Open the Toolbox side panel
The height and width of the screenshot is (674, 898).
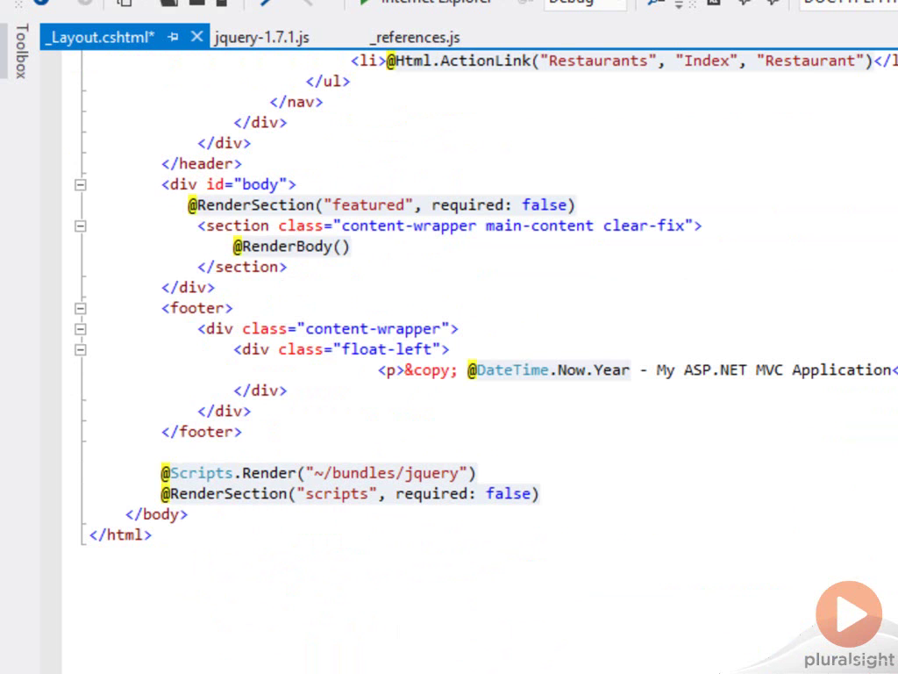(x=21, y=51)
